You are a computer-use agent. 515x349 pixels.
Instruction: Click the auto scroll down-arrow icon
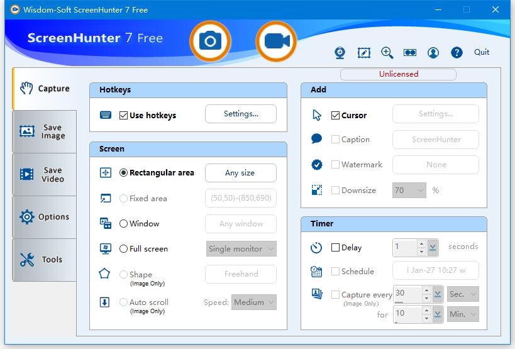(x=104, y=302)
